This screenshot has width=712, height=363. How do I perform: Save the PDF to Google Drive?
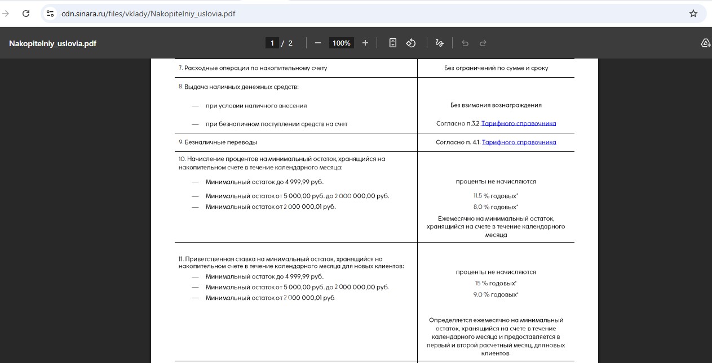pyautogui.click(x=705, y=43)
